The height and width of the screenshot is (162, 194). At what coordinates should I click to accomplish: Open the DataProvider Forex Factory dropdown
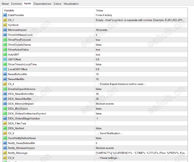pos(104,15)
